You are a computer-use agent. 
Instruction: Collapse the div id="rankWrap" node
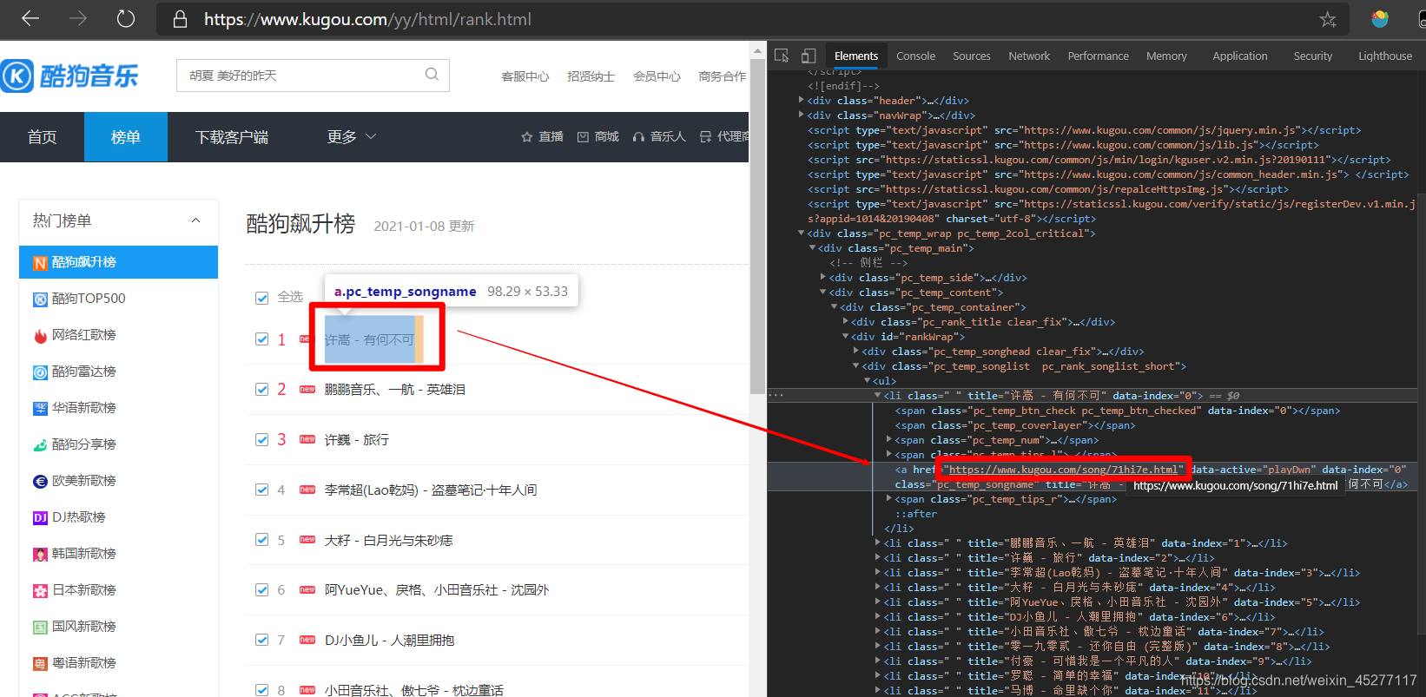[x=845, y=337]
